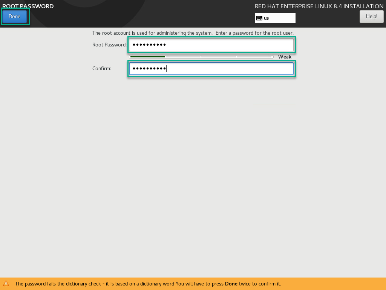386x290 pixels.
Task: Click the dictionary check warning message
Action: coord(113,284)
